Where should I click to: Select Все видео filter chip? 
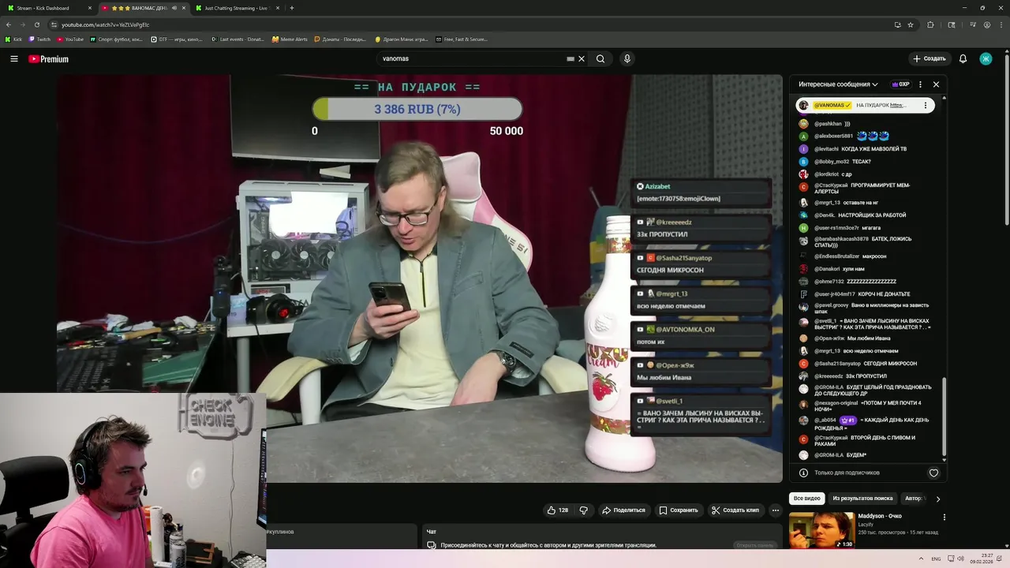[807, 499]
